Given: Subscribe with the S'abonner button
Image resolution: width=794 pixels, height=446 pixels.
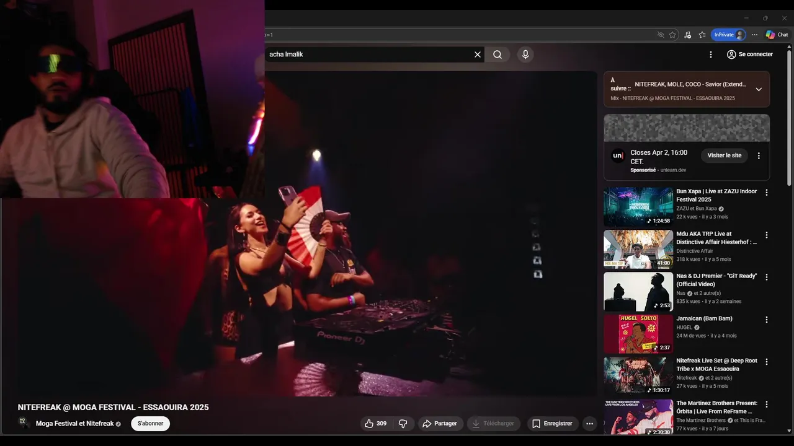Looking at the screenshot, I should [150, 424].
